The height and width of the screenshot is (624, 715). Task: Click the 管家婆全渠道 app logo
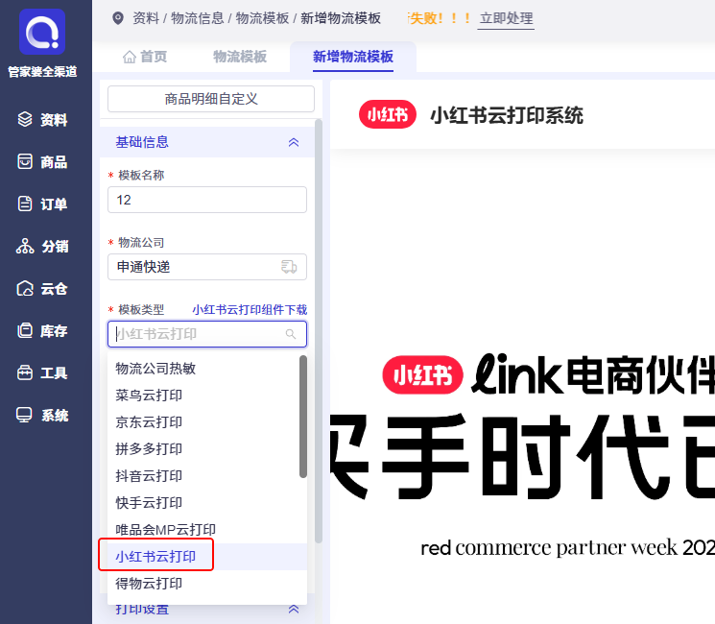(x=42, y=32)
